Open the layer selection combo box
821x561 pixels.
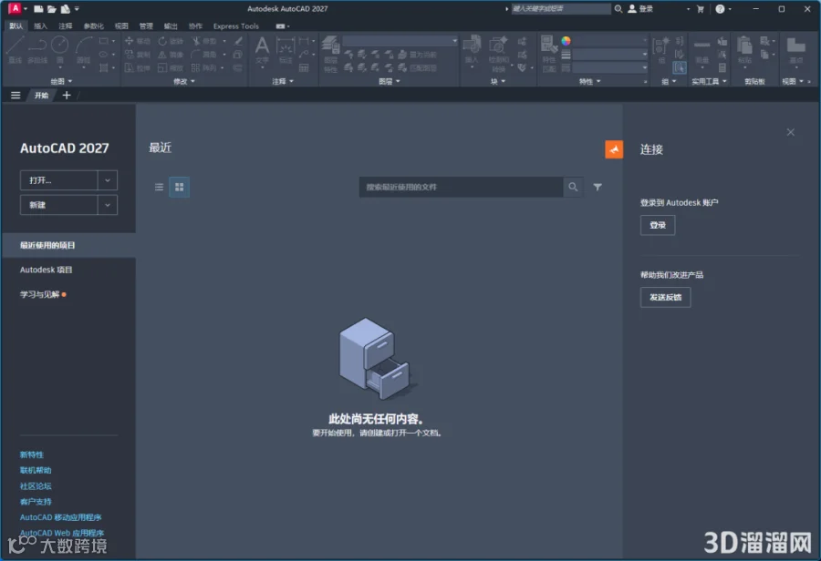click(x=400, y=40)
